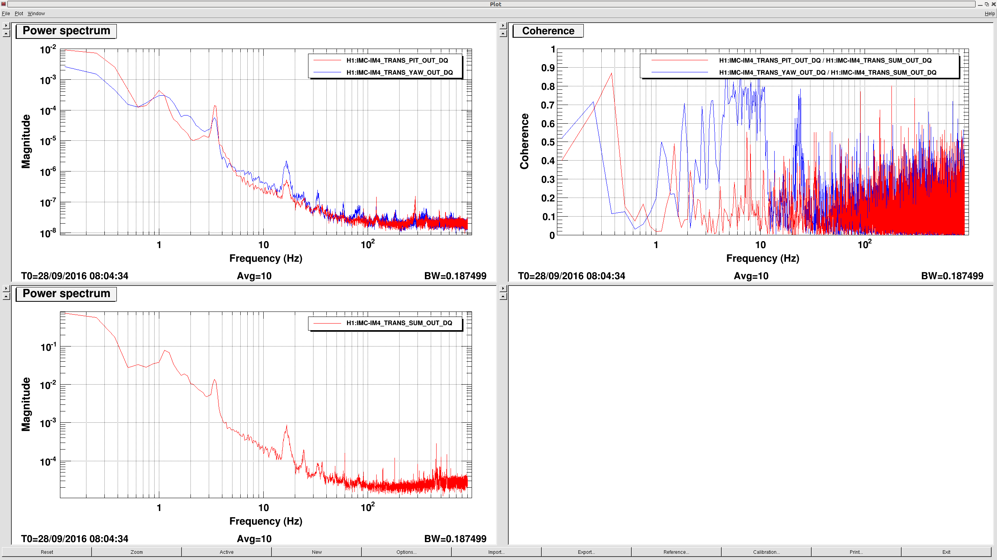
Task: Open the Plot menu
Action: click(19, 14)
